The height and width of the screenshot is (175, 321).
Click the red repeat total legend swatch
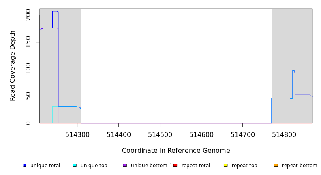pos(175,165)
